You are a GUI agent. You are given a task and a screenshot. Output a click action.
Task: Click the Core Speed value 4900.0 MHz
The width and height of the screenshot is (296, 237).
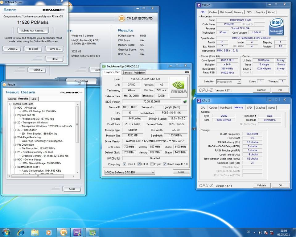pos(227,60)
